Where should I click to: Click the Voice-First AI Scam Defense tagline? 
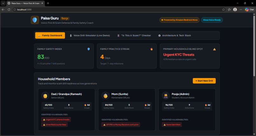[67, 23]
